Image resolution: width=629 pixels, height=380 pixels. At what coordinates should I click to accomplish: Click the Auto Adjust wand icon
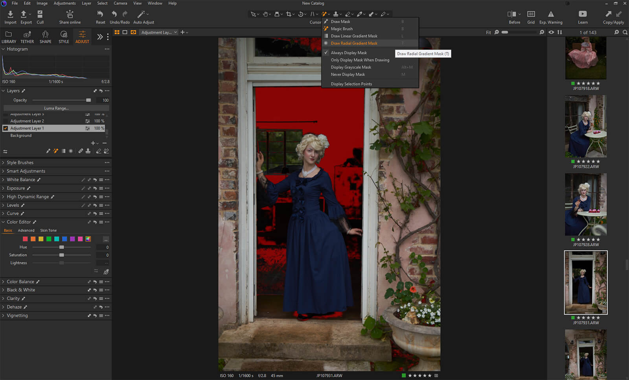(141, 14)
